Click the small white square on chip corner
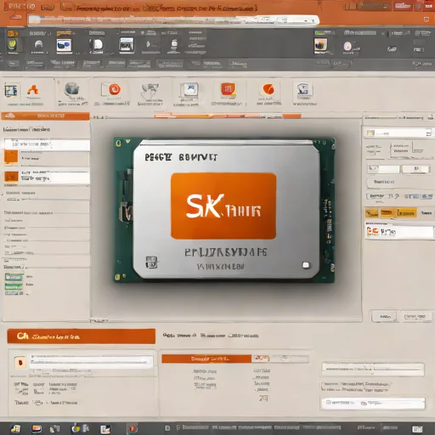Image resolution: width=435 pixels, height=435 pixels. click(x=306, y=265)
